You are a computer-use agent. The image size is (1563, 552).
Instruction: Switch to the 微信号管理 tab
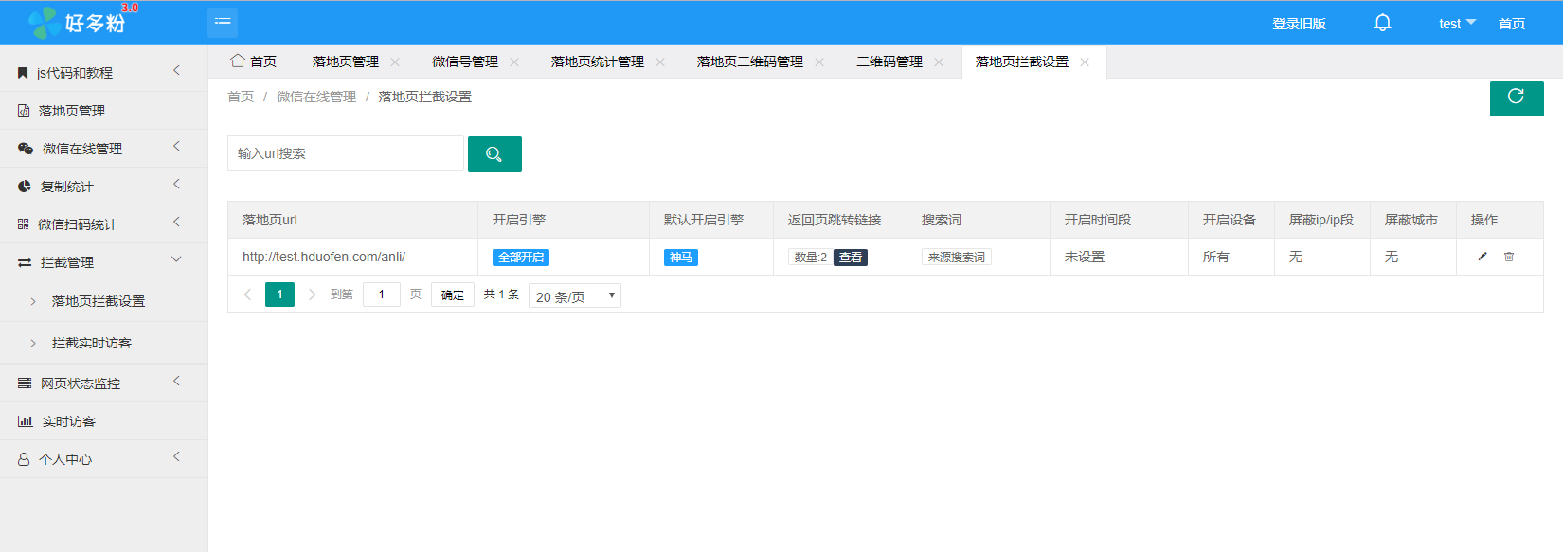point(464,62)
